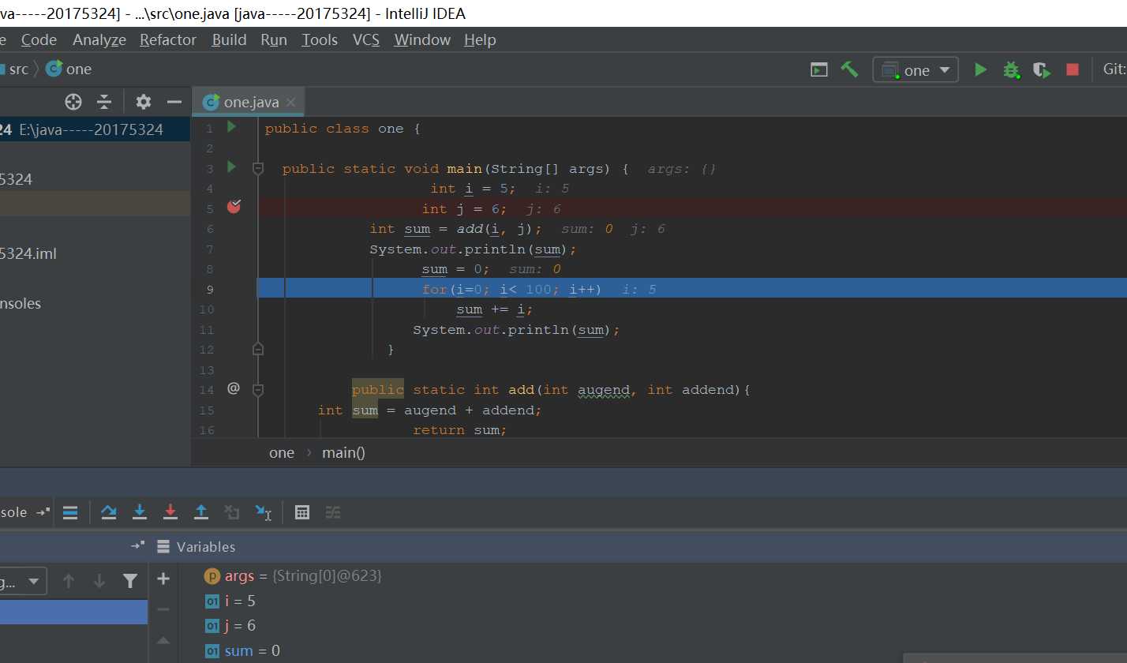Open the thread selector dropdown in Frames
Viewport: 1127px width, 663px height.
click(x=22, y=582)
